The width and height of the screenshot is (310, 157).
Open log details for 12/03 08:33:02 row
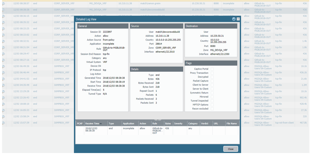pyautogui.click(x=3, y=35)
